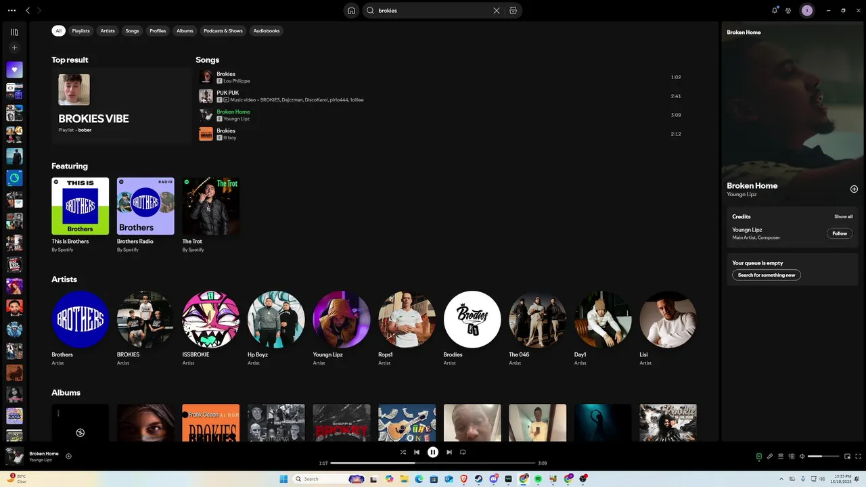Seek within the playback progress bar
The image size is (866, 487).
(433, 463)
